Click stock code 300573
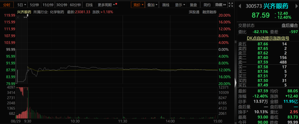The width and height of the screenshot is (299, 124). pyautogui.click(x=253, y=6)
